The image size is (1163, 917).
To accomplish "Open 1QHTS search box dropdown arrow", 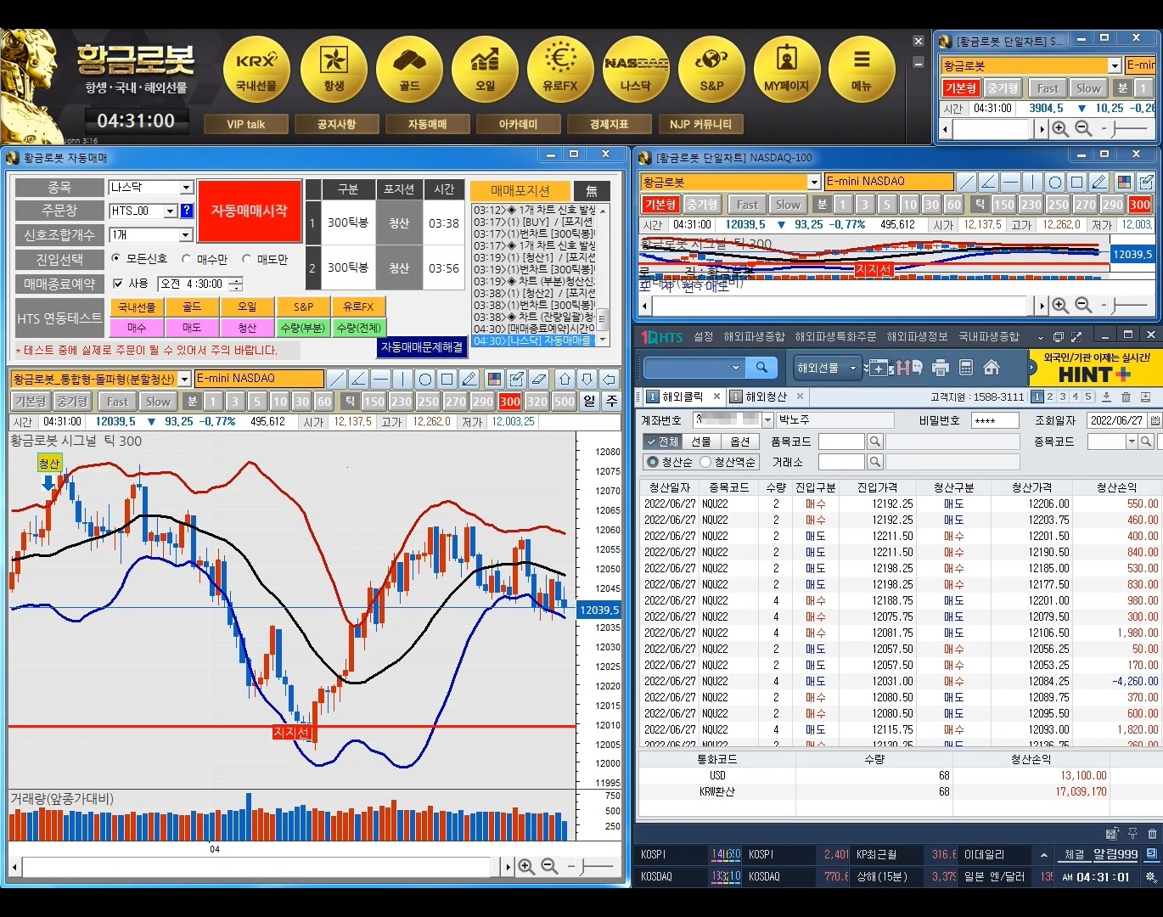I will pyautogui.click(x=735, y=368).
